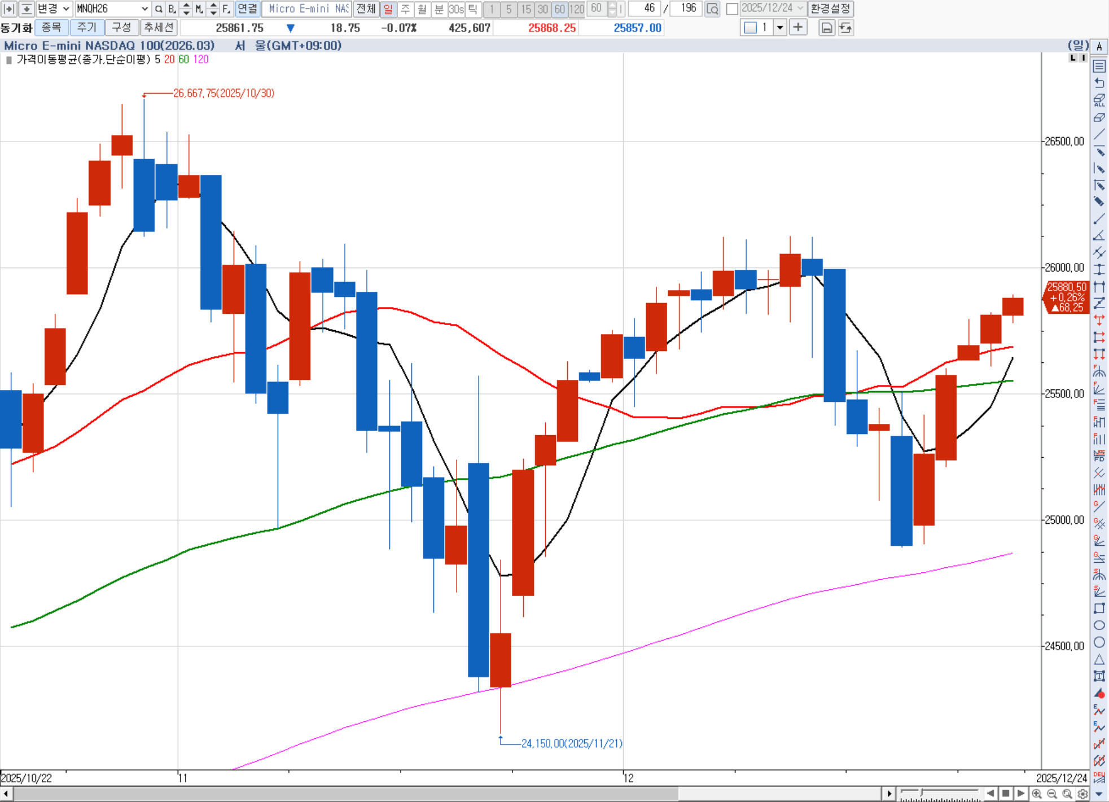Click the 추세선 trendline button
The image size is (1109, 802).
click(x=159, y=27)
